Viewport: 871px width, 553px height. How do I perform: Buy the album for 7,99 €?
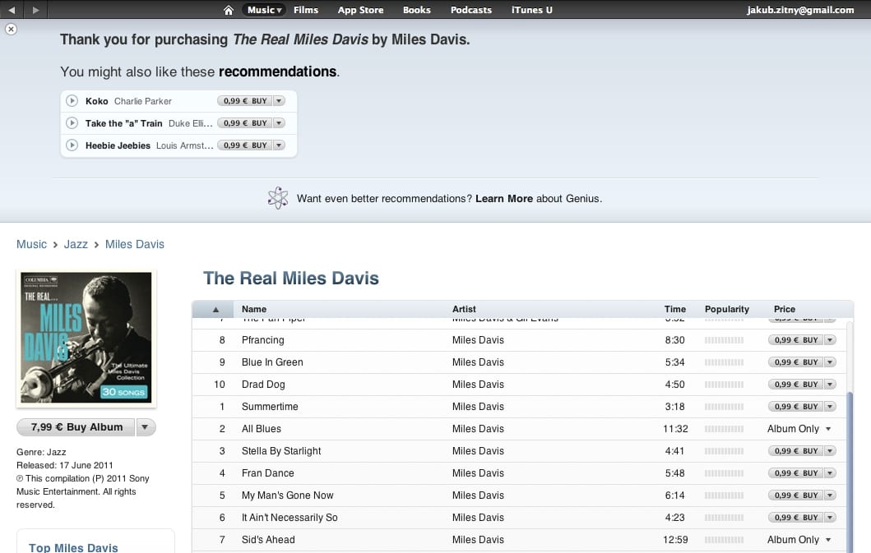(76, 427)
